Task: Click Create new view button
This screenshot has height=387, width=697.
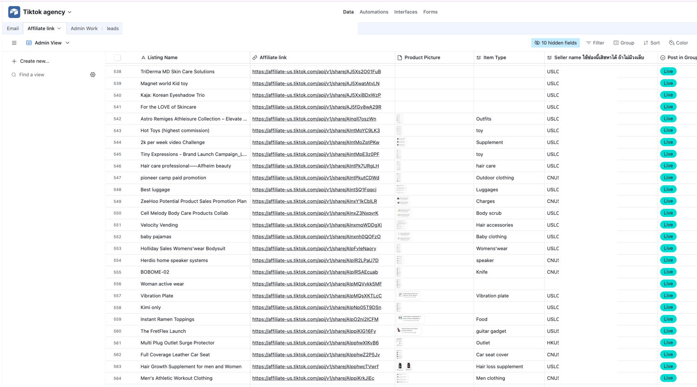Action: [x=31, y=61]
